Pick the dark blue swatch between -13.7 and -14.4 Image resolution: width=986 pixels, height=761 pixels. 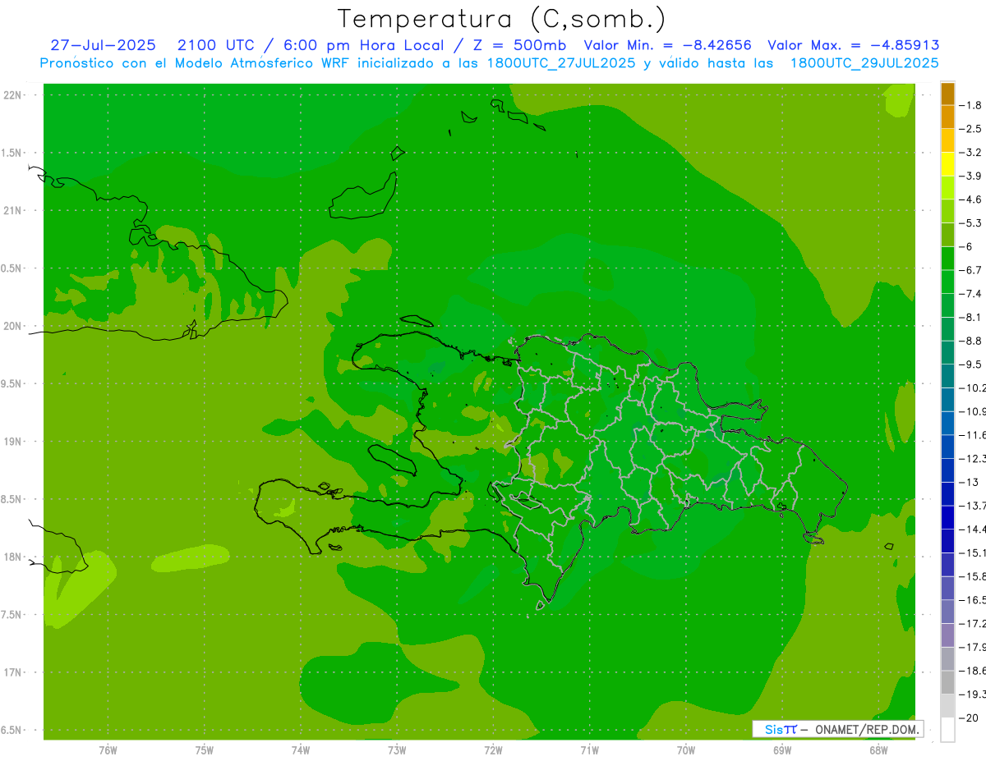(947, 517)
